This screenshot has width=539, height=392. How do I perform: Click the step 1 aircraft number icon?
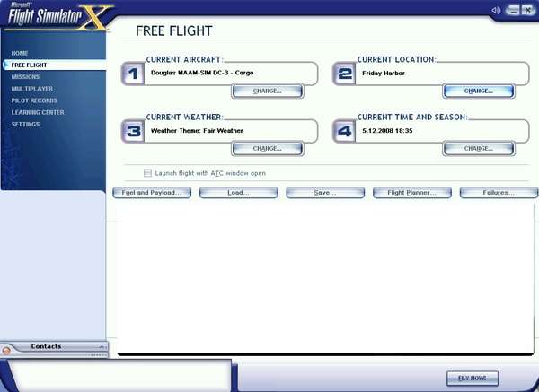(x=133, y=74)
